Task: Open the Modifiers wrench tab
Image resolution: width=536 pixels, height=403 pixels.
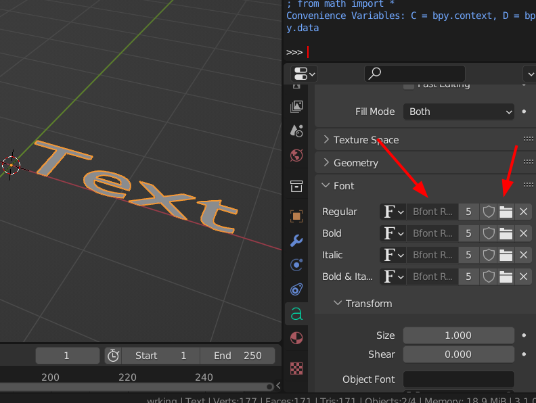Action: (x=296, y=241)
